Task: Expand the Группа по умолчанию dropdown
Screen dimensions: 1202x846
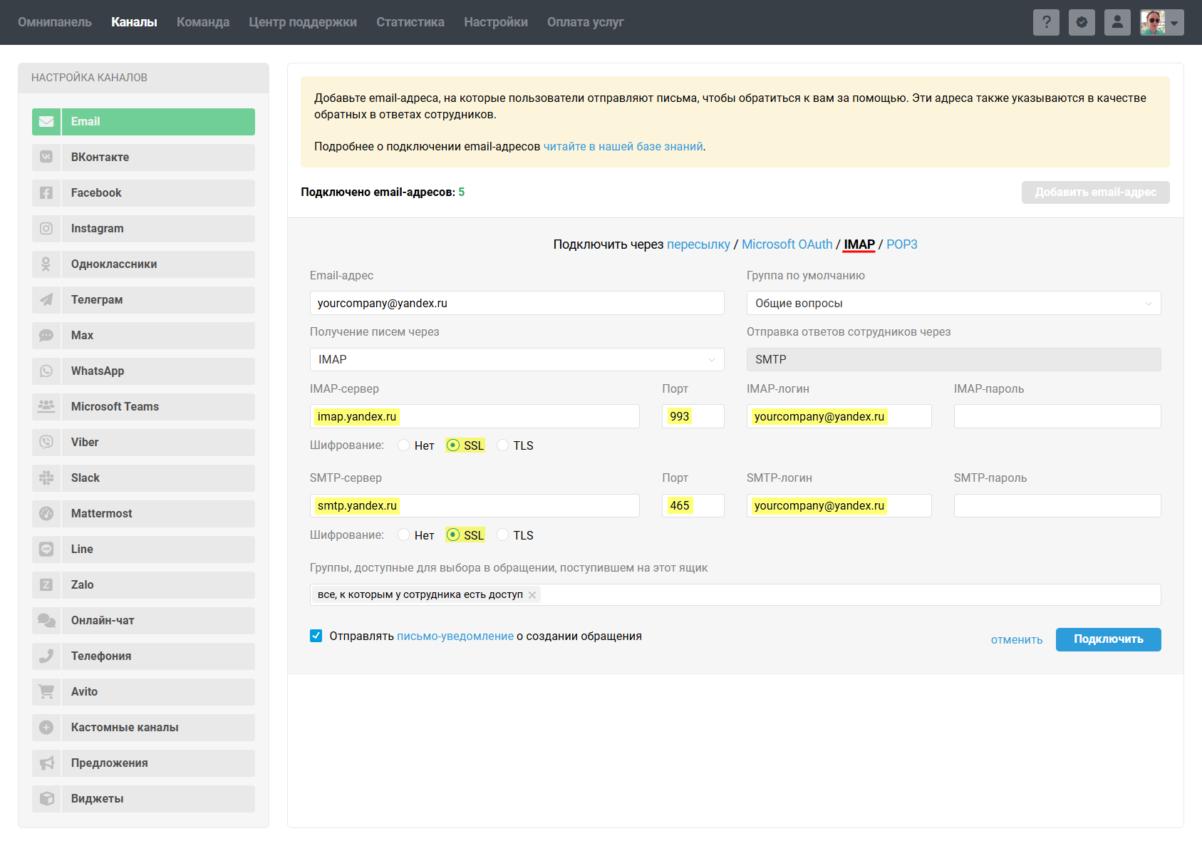Action: coord(953,303)
